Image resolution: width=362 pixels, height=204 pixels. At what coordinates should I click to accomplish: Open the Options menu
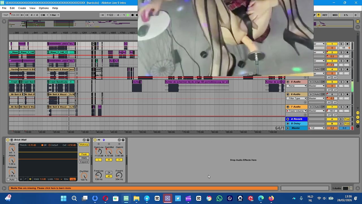click(44, 8)
